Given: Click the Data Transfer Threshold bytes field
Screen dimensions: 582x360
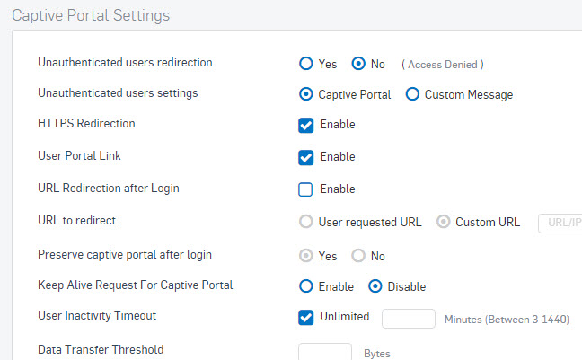Looking at the screenshot, I should pos(325,352).
